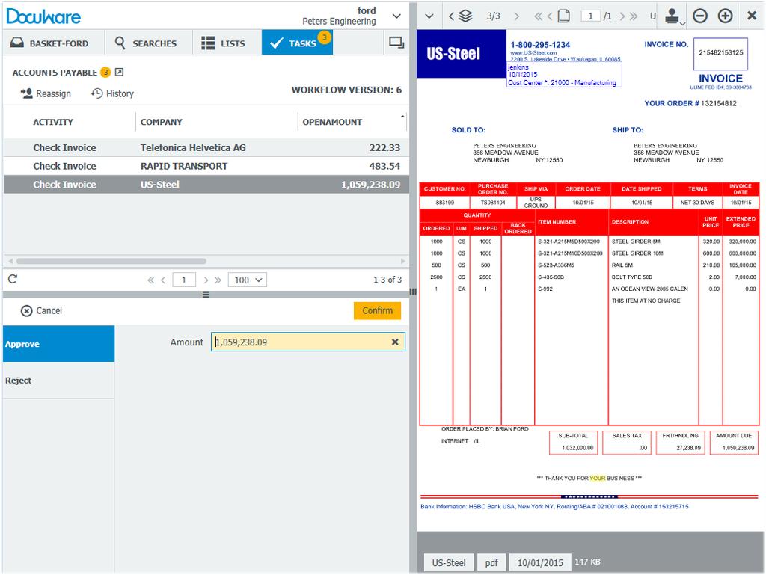Expand the viewer toolbar dropdown chevron

point(429,16)
